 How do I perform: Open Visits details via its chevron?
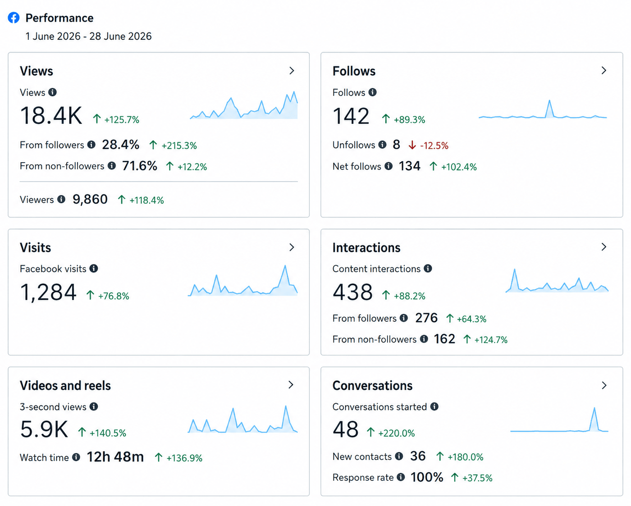pyautogui.click(x=292, y=247)
